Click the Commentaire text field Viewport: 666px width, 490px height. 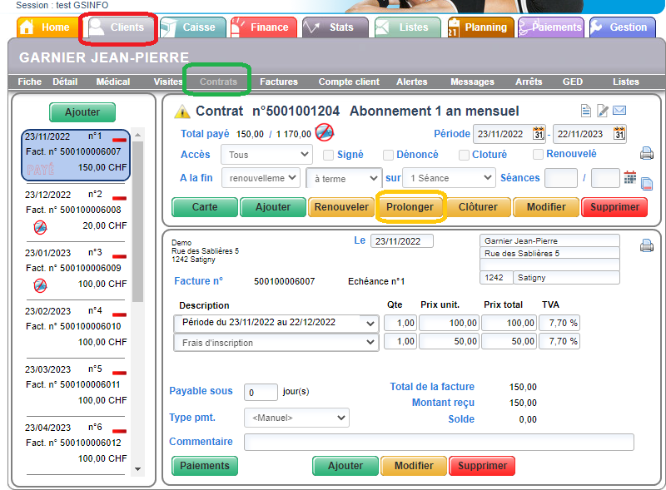(x=439, y=442)
